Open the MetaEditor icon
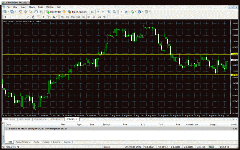Image resolution: width=240 pixels, height=150 pixels. click(64, 12)
